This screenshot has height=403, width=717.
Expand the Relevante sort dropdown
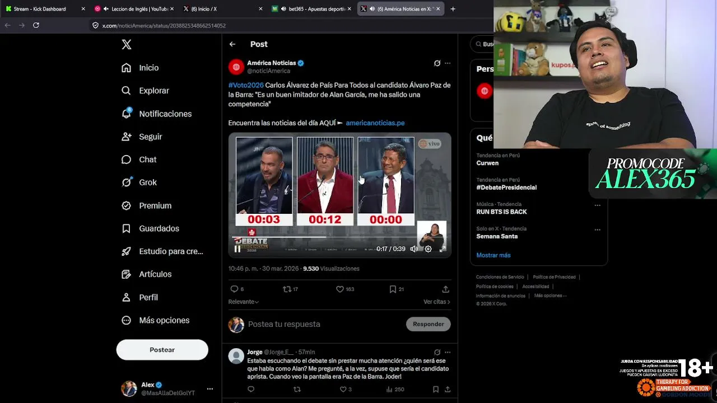(x=243, y=302)
